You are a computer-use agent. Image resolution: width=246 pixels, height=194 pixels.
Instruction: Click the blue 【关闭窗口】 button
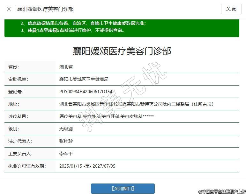pyautogui.click(x=123, y=189)
